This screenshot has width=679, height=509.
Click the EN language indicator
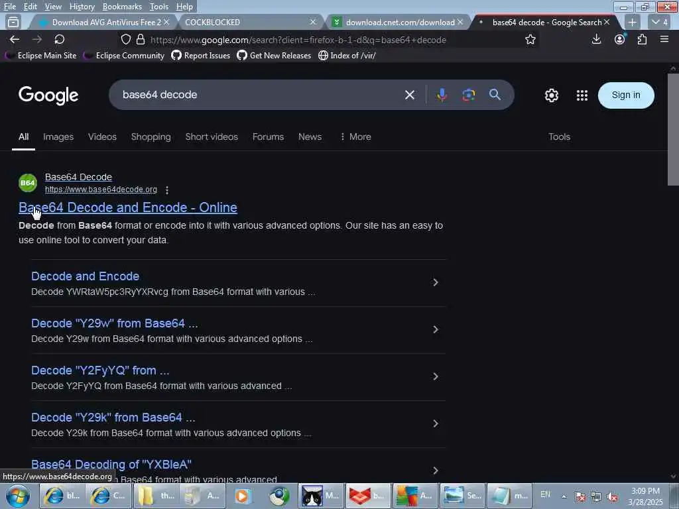(x=545, y=494)
